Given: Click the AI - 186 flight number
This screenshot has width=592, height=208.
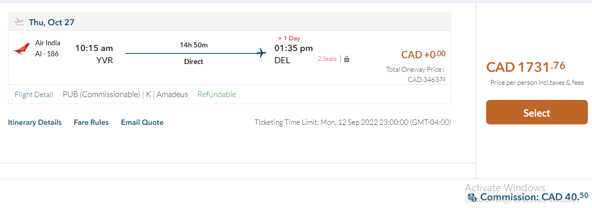Looking at the screenshot, I should point(47,53).
